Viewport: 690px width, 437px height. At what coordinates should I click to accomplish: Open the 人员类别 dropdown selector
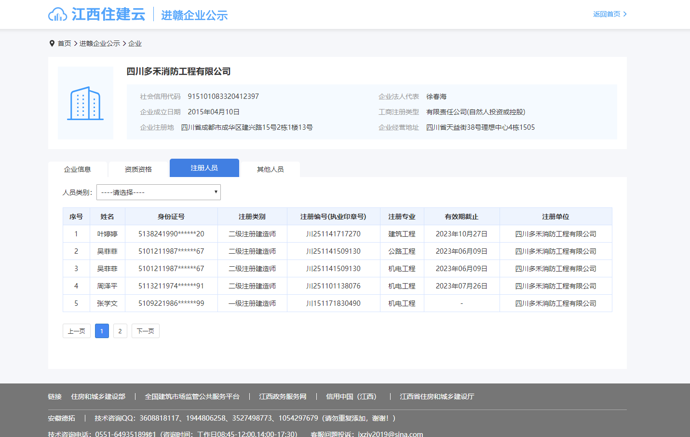(158, 192)
